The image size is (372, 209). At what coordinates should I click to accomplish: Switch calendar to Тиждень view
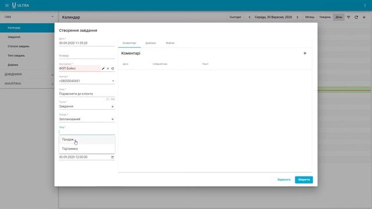[325, 17]
